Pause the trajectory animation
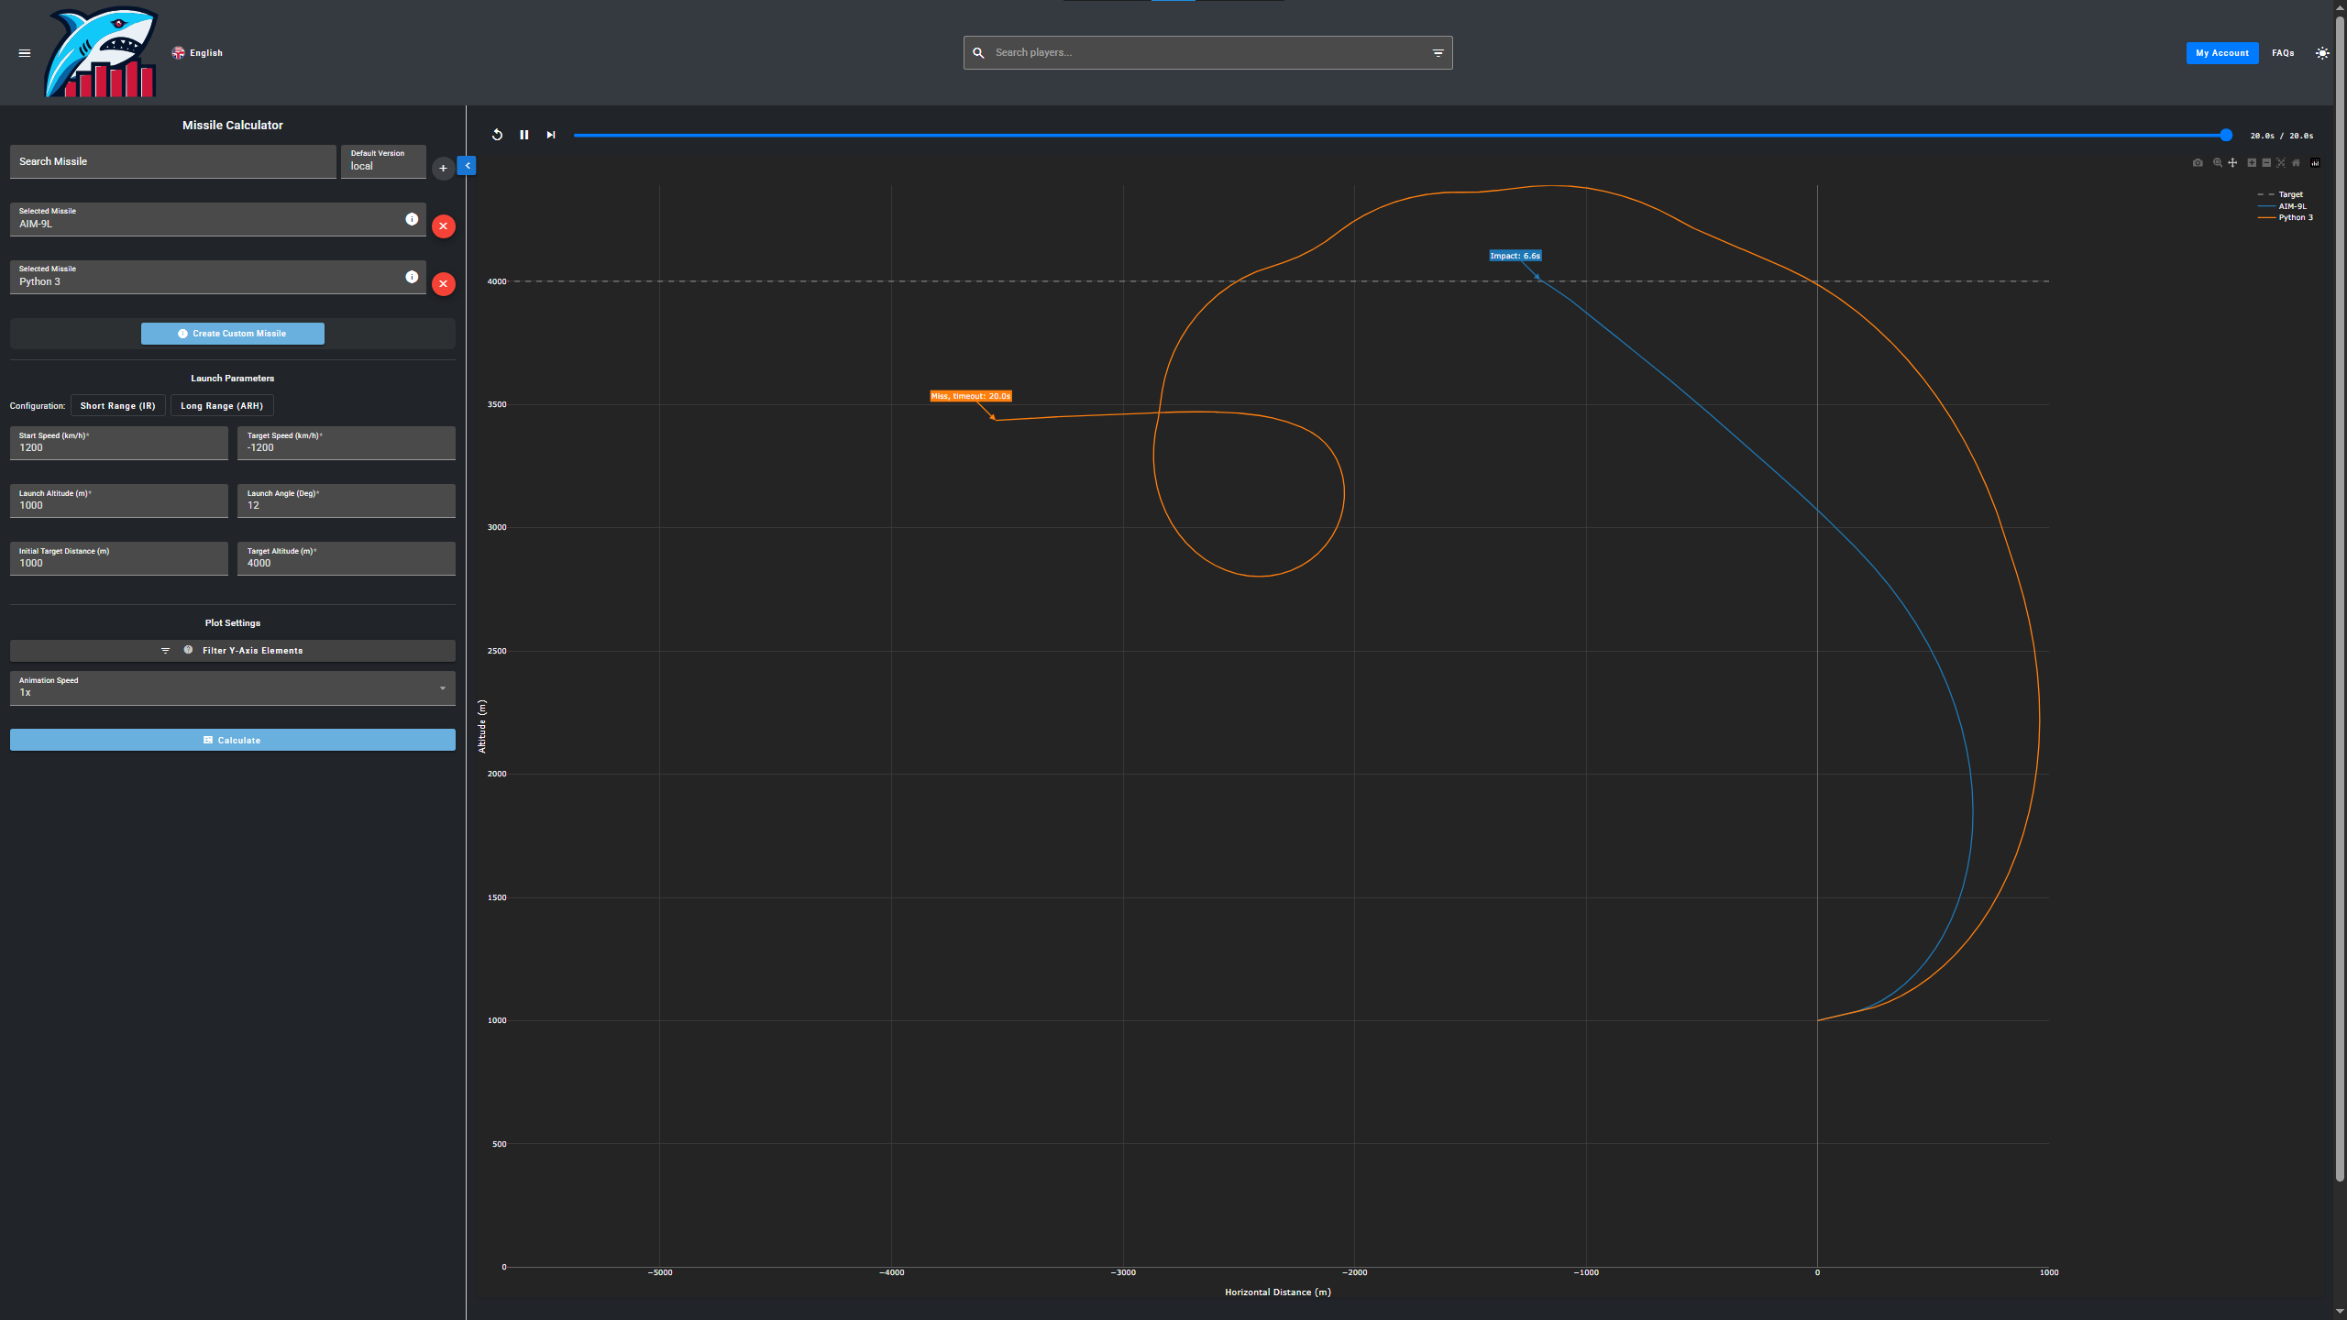The image size is (2347, 1320). (524, 135)
